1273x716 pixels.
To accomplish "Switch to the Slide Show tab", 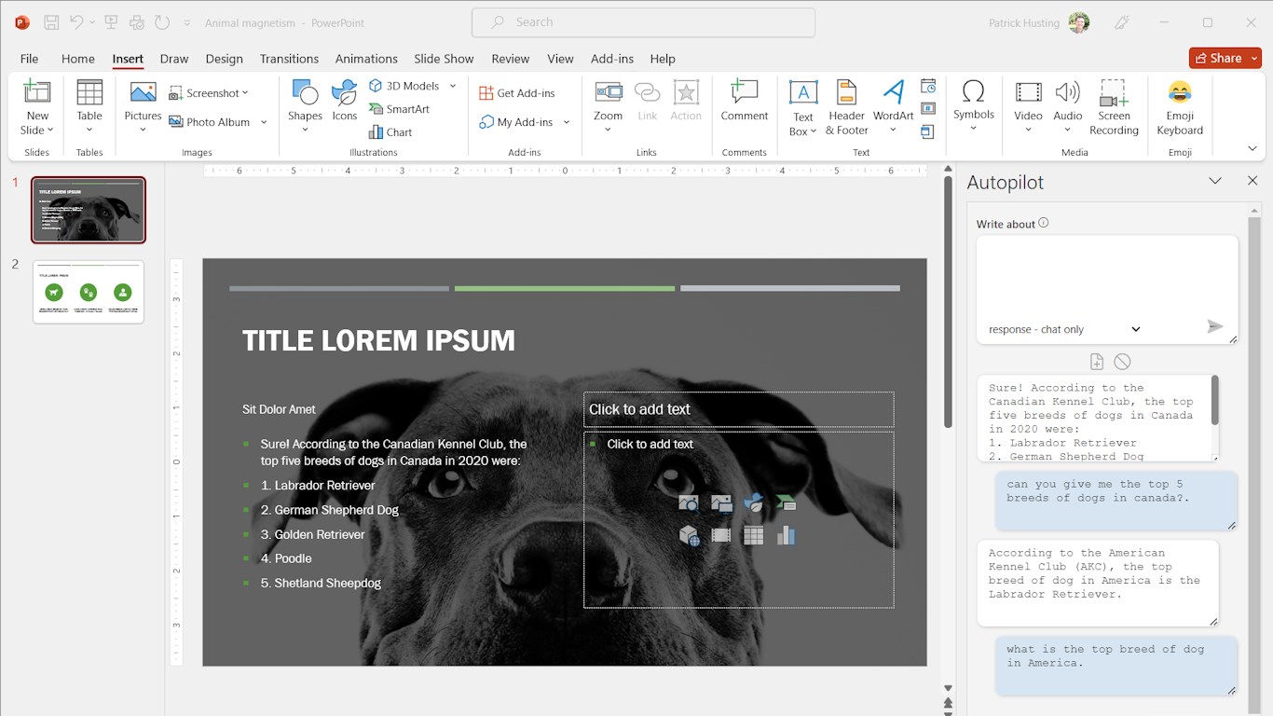I will (444, 58).
